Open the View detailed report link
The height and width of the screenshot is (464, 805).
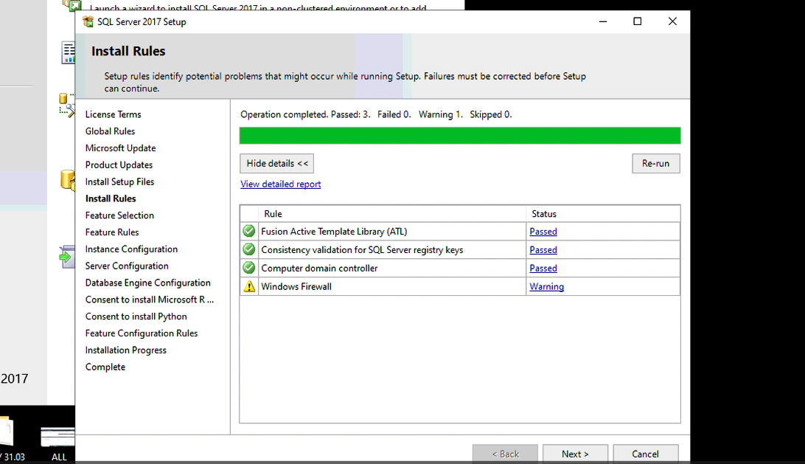[280, 184]
